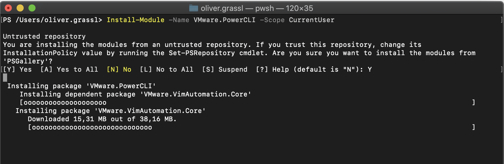Click the block cursor below the prompt

click(5, 78)
